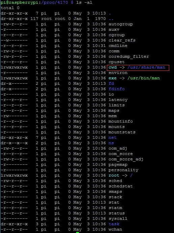Click the 'io' file name
Image resolution: width=174 pixels, height=233 pixels.
point(111,94)
